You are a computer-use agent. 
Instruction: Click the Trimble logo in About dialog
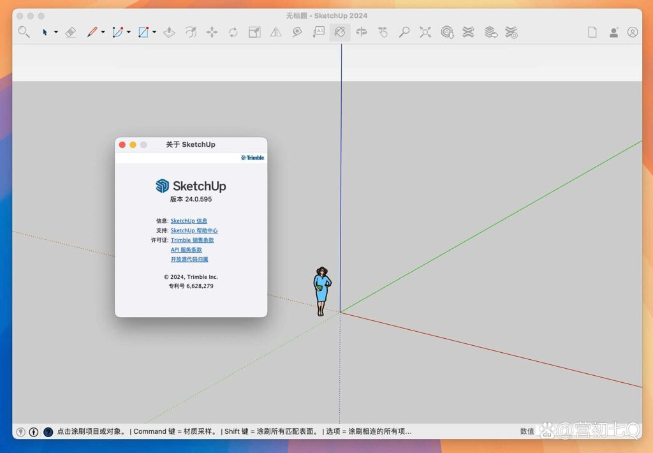253,158
